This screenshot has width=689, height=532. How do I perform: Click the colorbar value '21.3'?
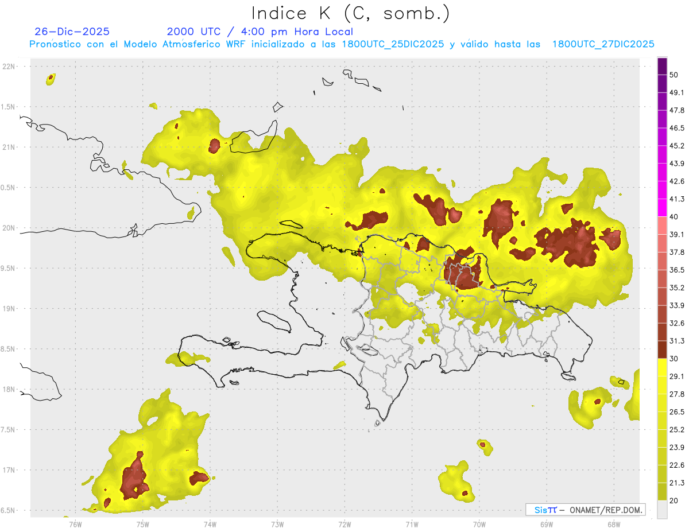pos(677,484)
